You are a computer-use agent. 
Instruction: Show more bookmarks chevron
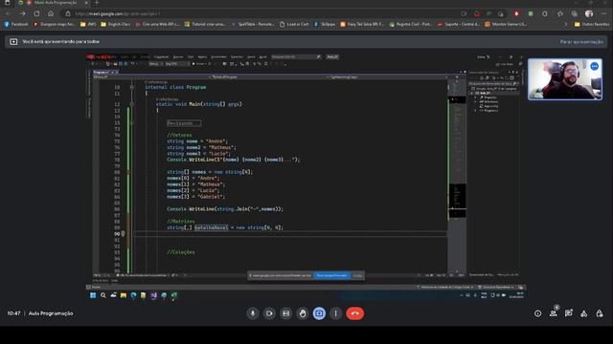point(565,24)
